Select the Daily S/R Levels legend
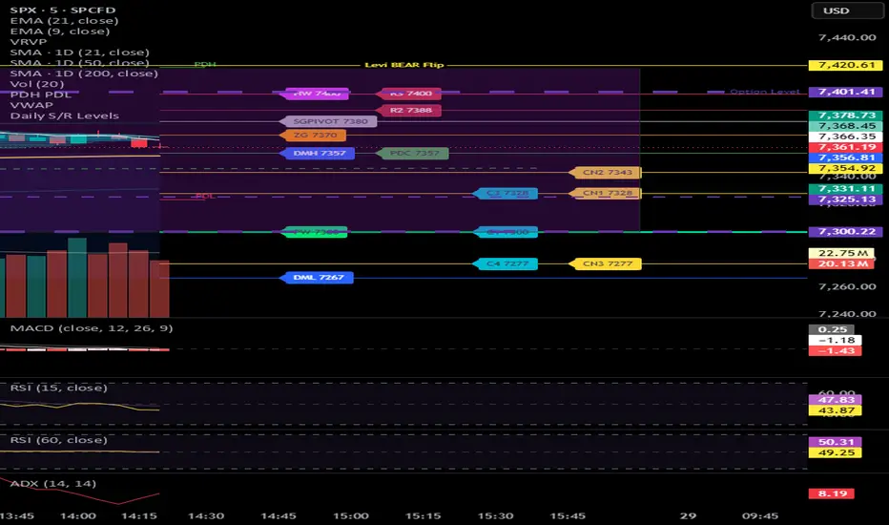Viewport: 889px width, 525px height. point(65,115)
